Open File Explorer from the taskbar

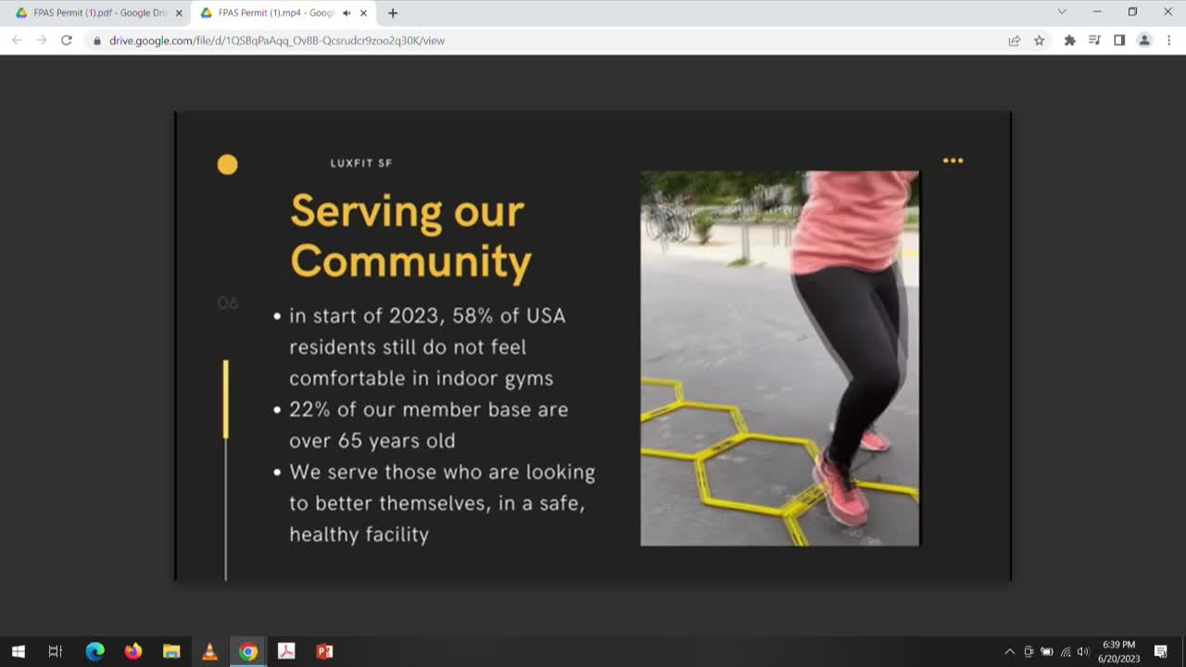click(x=171, y=651)
